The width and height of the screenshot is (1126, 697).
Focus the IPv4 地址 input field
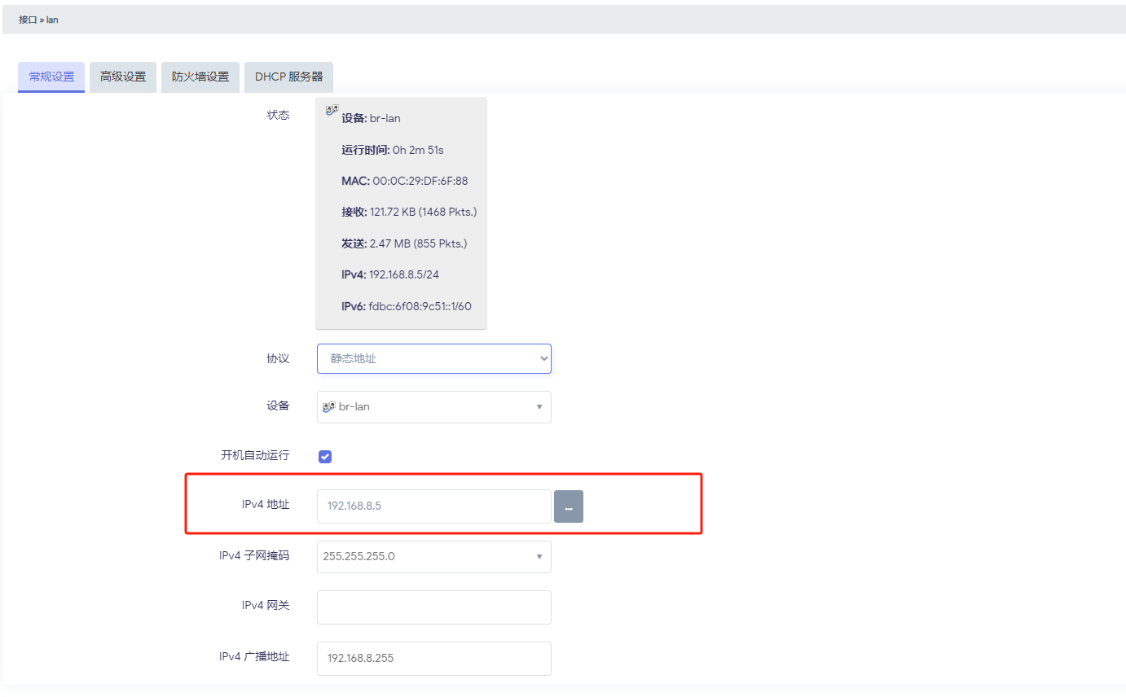point(433,506)
